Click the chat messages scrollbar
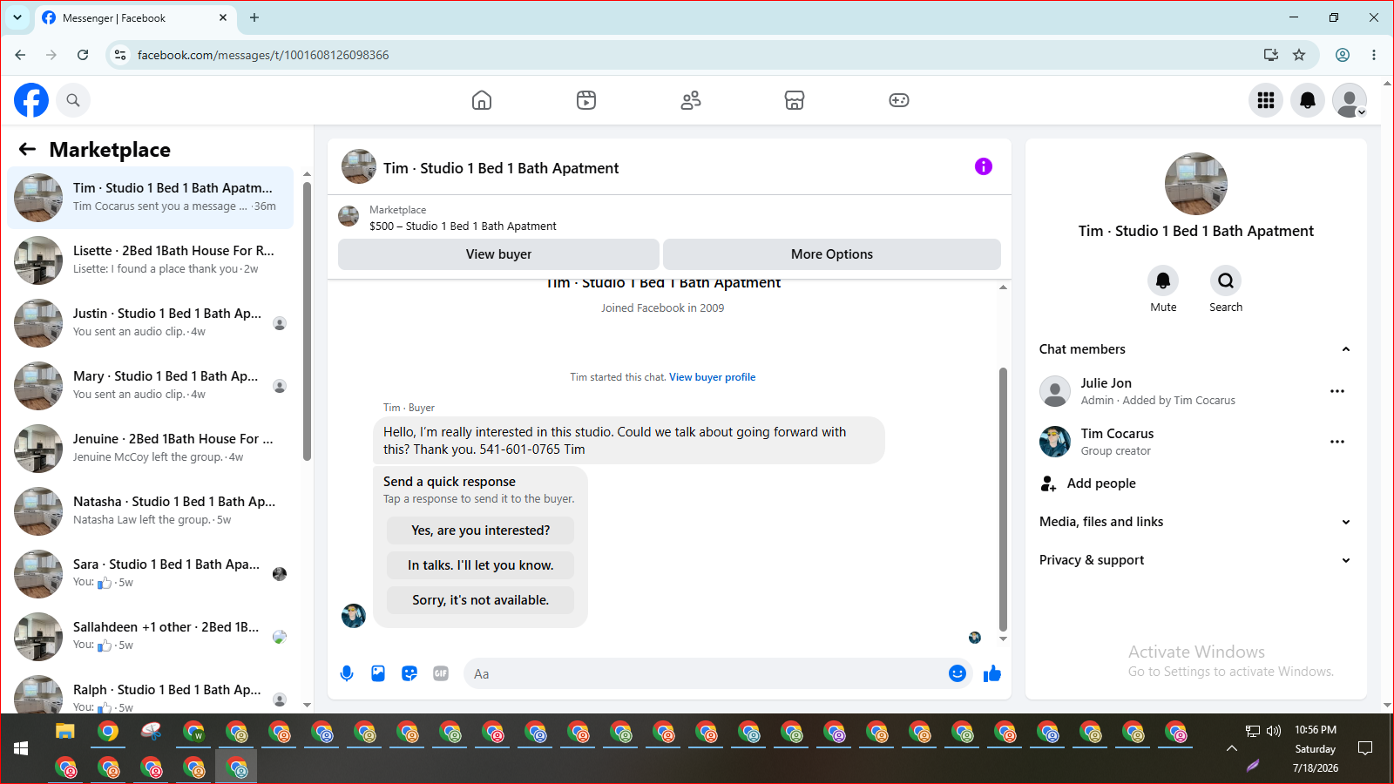This screenshot has width=1394, height=784. (1003, 498)
